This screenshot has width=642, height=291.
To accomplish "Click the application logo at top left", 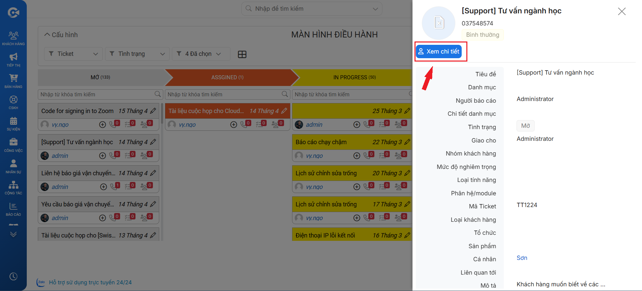I will (13, 13).
